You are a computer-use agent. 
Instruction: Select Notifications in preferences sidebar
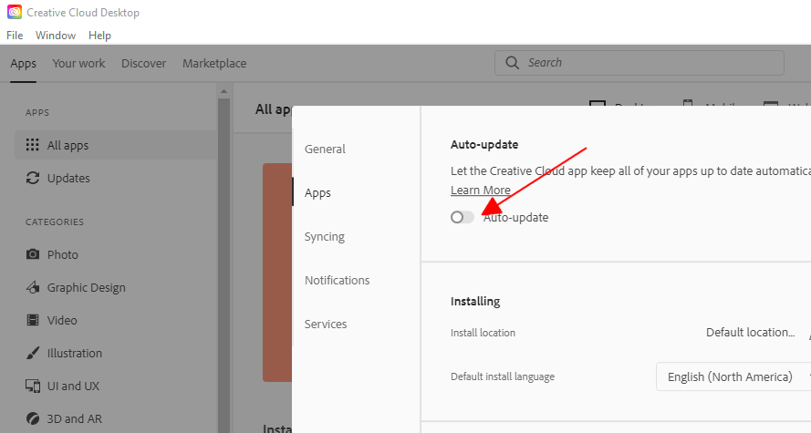tap(338, 280)
